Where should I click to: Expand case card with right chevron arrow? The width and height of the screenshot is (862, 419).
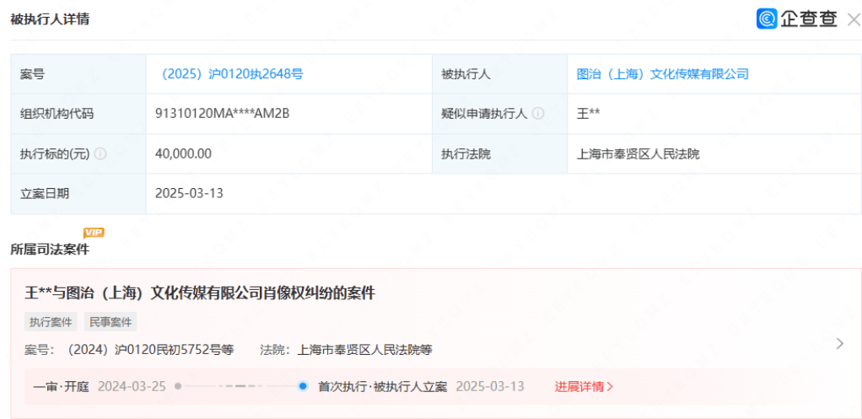(x=839, y=344)
